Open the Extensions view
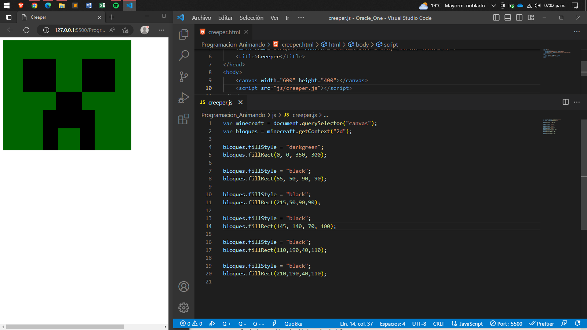 (184, 119)
